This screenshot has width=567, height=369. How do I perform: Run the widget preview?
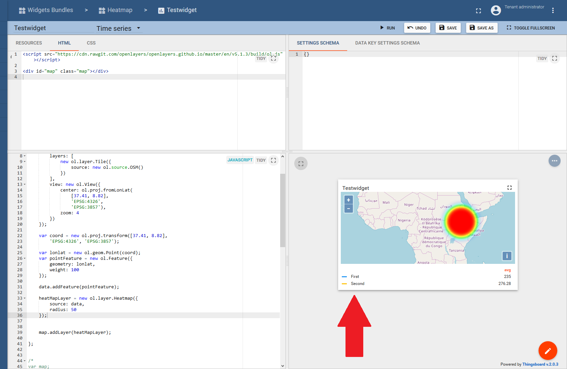pos(387,28)
